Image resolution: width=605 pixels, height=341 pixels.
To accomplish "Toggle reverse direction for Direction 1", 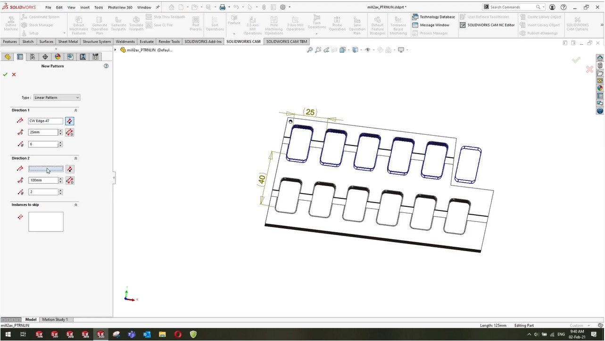I will (x=69, y=121).
